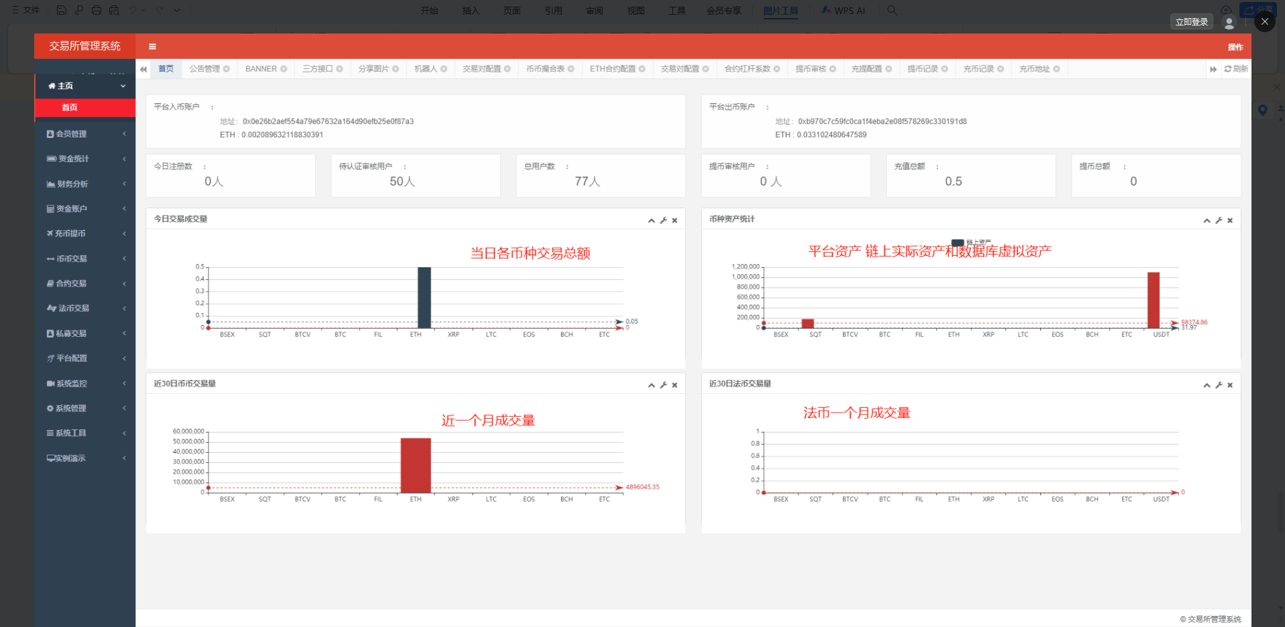Expand 系统管理 sidebar menu
Screen dimensions: 1285x627
tap(85, 409)
